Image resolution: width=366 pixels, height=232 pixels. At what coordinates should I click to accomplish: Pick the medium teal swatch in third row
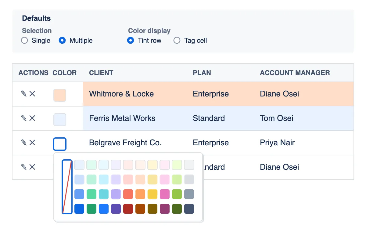(104, 194)
